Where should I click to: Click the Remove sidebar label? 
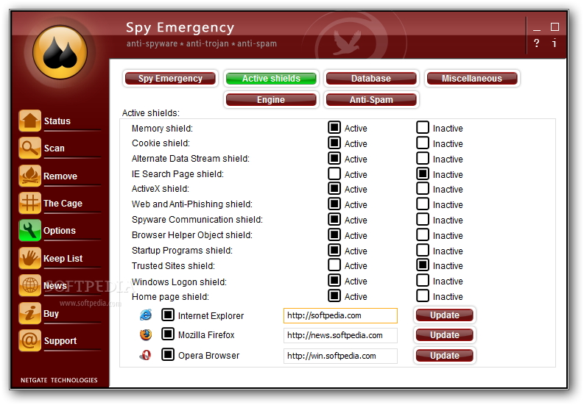pyautogui.click(x=60, y=176)
